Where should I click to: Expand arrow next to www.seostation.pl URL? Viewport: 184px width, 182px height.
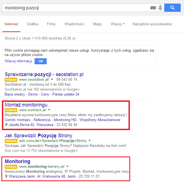pyautogui.click(x=52, y=80)
